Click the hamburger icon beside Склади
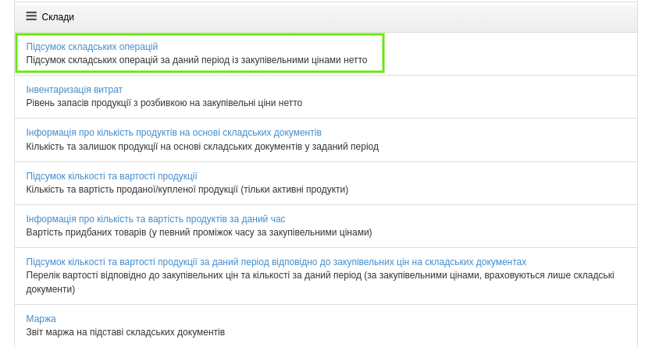652x347 pixels. 31,16
